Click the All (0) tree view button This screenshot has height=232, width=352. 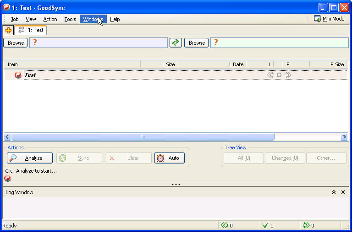click(x=244, y=158)
